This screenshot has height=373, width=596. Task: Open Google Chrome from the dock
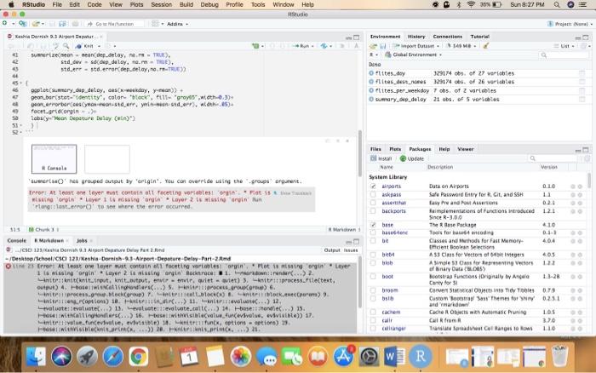click(138, 357)
